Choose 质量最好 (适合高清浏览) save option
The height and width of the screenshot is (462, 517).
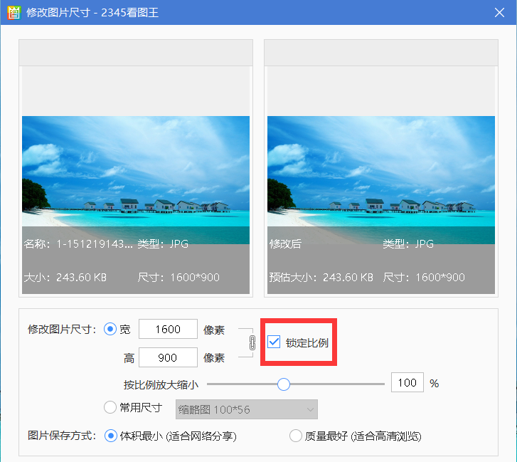pos(296,436)
